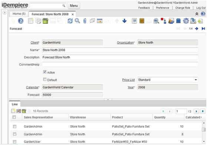Click the Change Role link

(183, 8)
